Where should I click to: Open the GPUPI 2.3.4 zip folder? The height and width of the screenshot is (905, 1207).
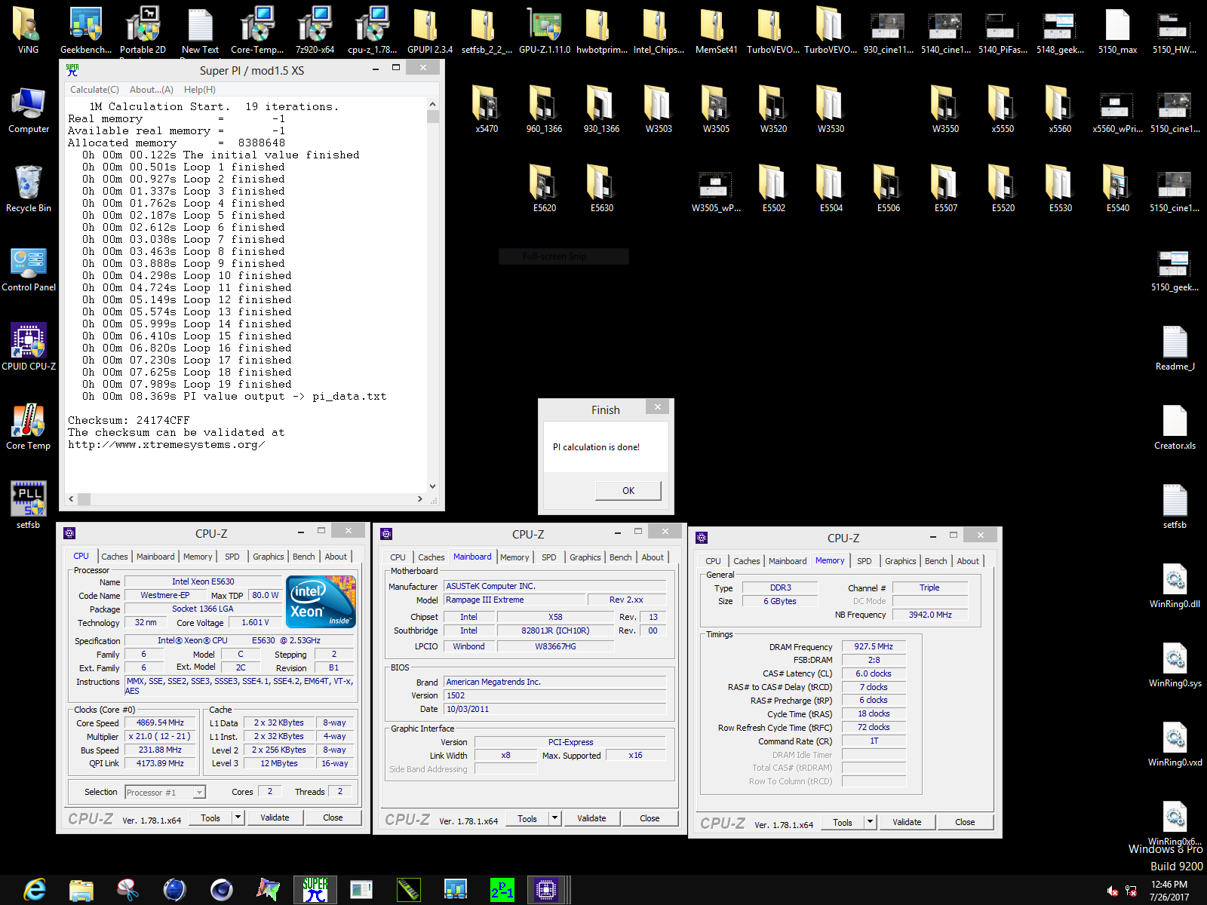coord(429,30)
